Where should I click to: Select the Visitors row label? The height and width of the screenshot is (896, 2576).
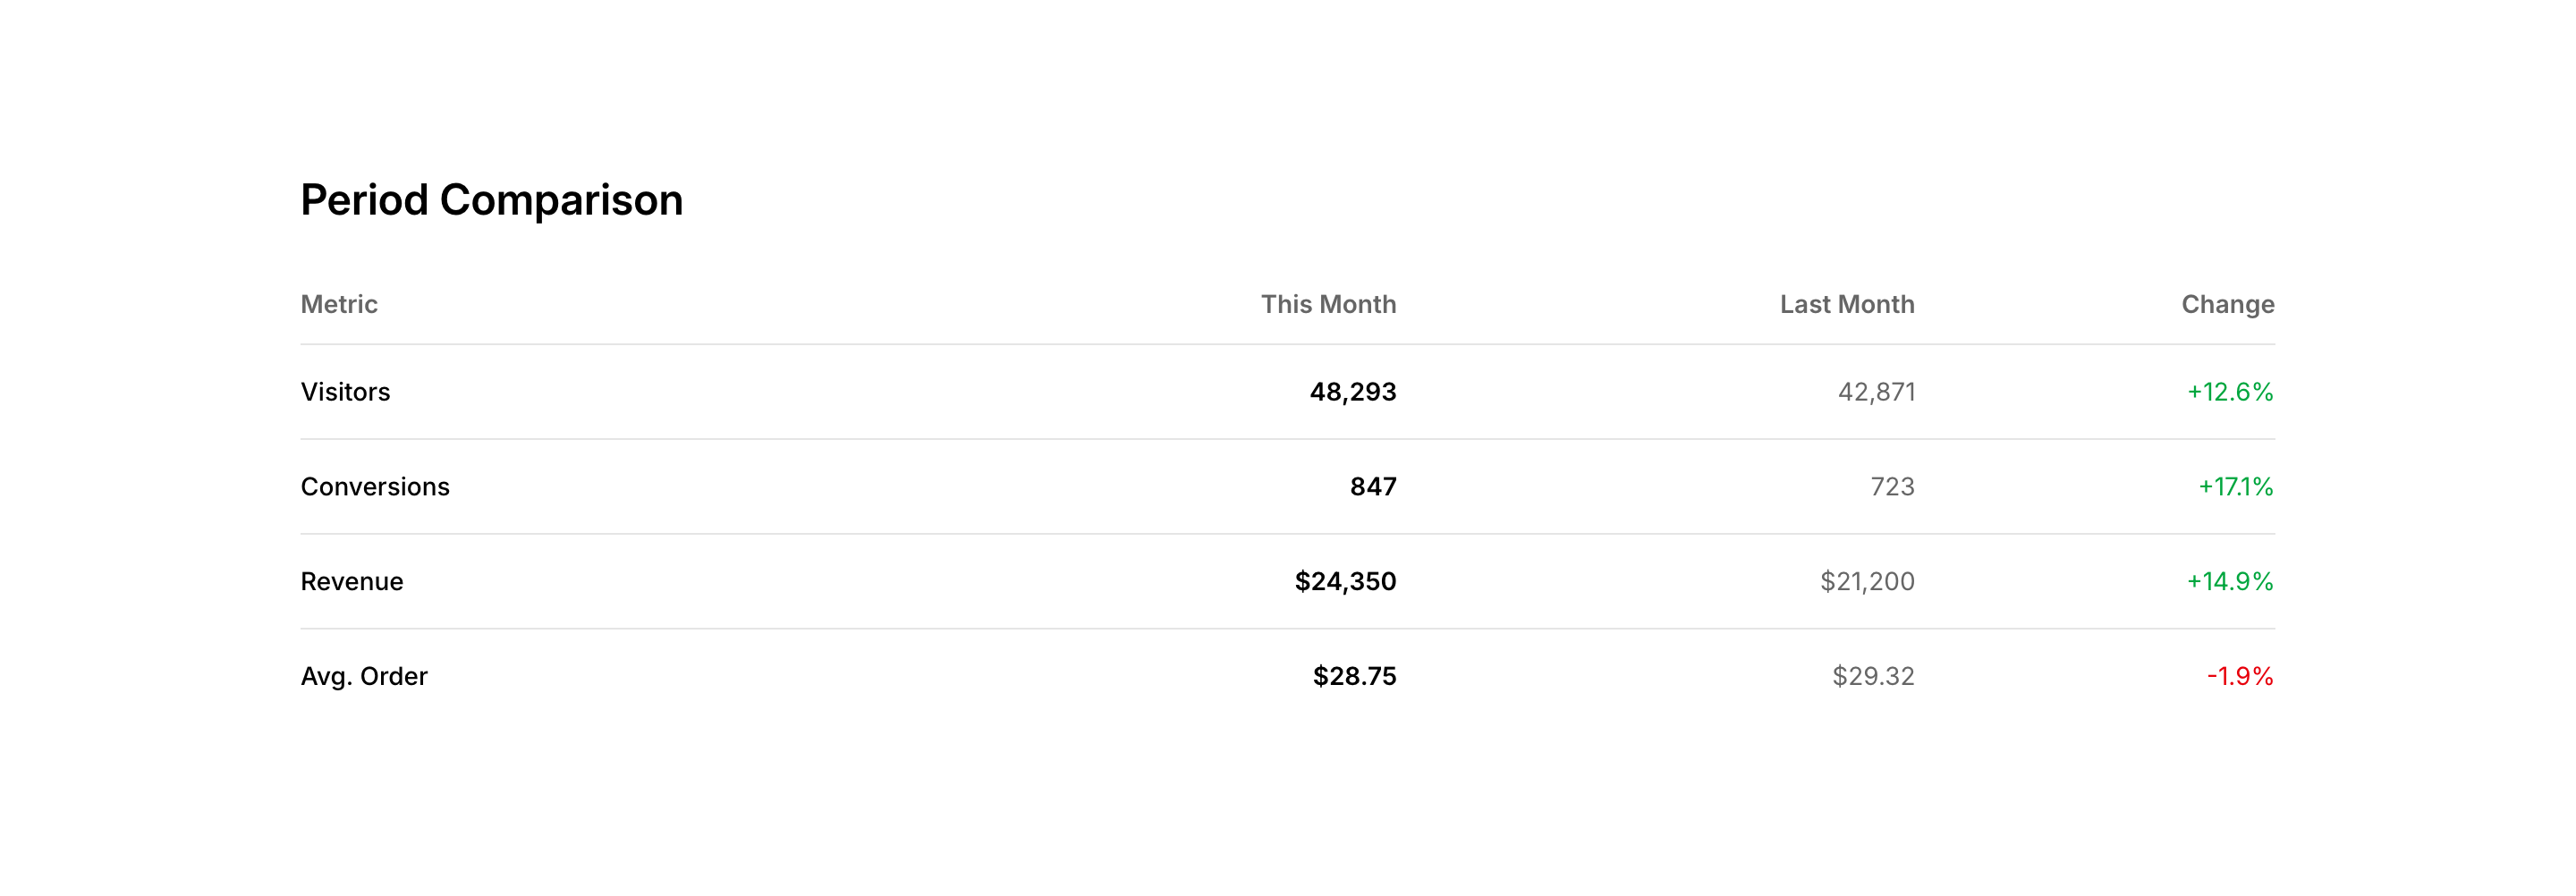345,392
